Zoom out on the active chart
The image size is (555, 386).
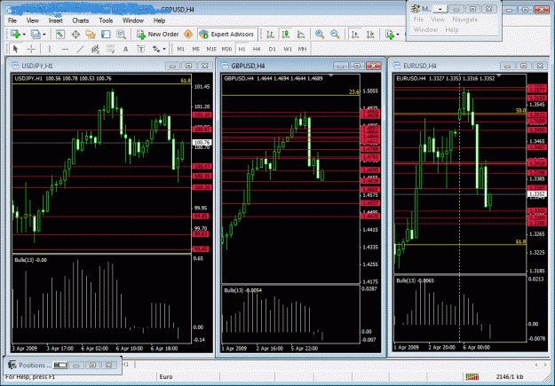pyautogui.click(x=335, y=35)
